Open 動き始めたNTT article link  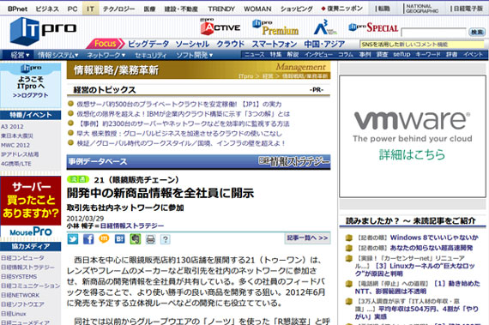[417, 287]
